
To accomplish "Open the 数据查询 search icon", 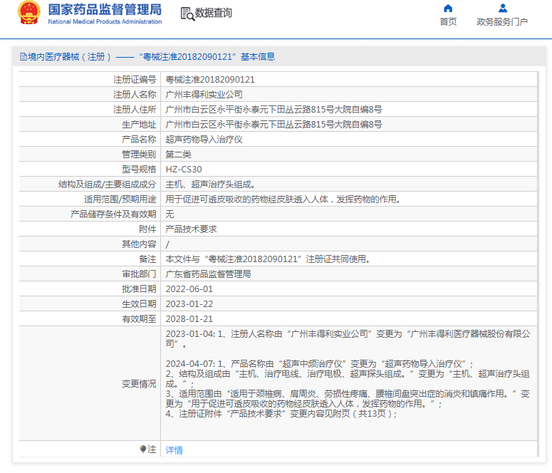I will pos(187,14).
